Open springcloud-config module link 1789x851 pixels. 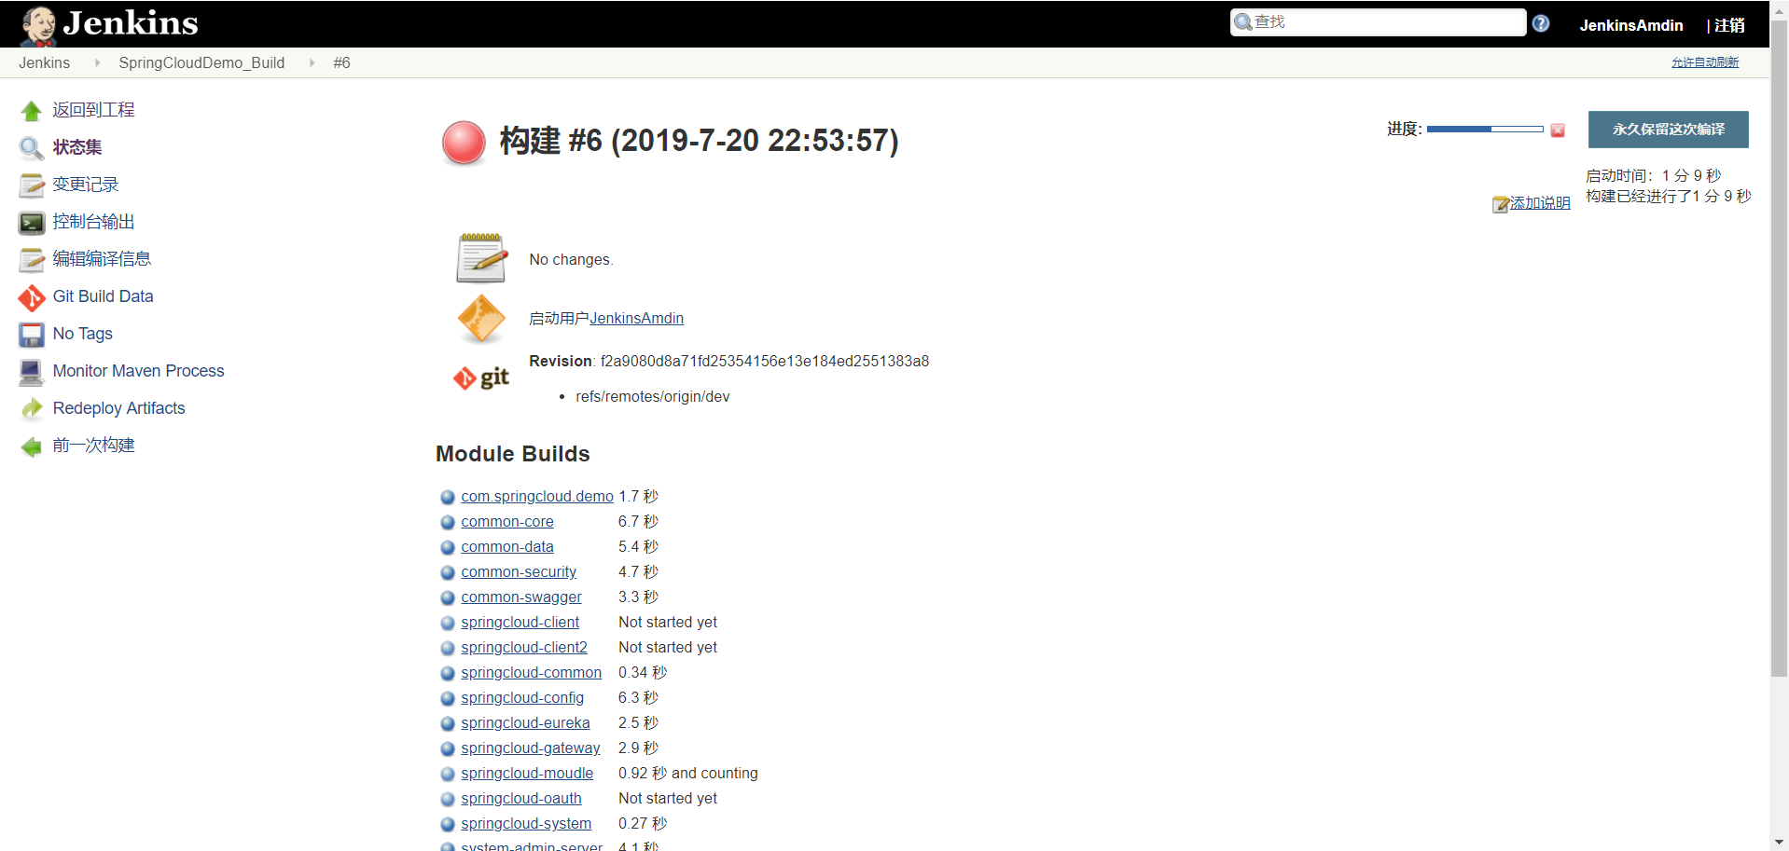(x=522, y=698)
